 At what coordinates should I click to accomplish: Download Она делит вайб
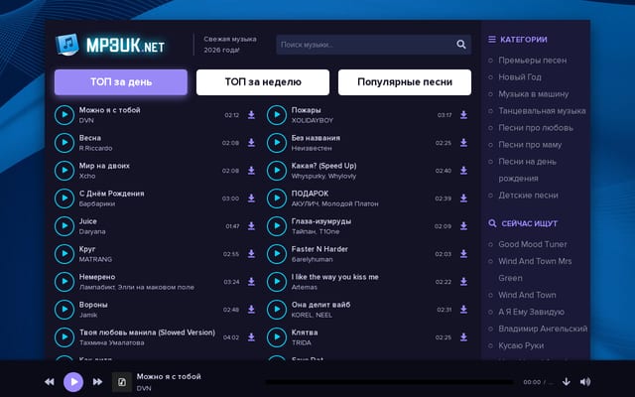pyautogui.click(x=463, y=310)
